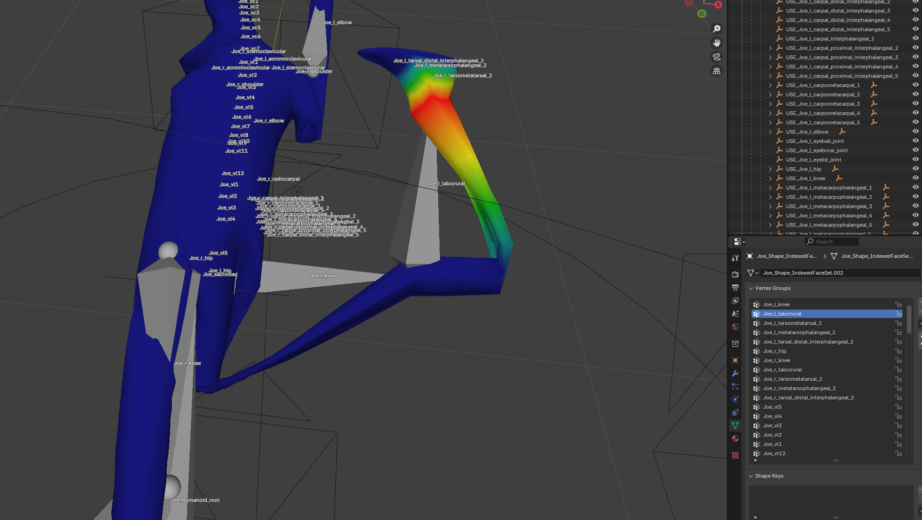Open the mesh data-block browse dropdown
The width and height of the screenshot is (922, 520).
753,273
